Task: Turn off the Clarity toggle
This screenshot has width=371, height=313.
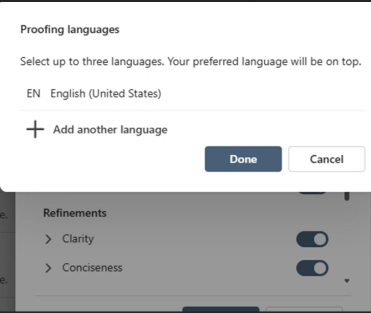Action: (x=312, y=239)
